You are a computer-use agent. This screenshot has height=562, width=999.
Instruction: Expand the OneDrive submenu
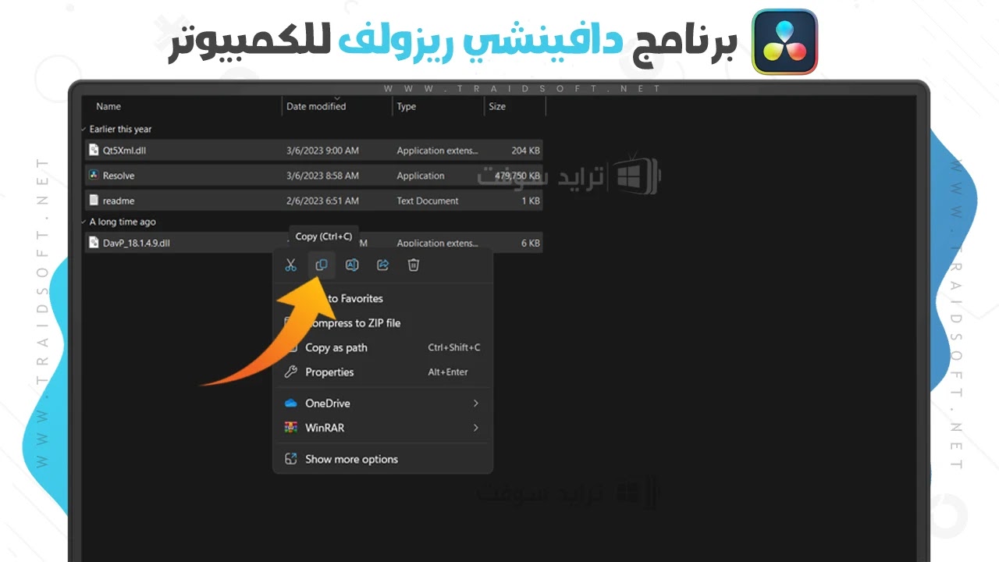476,403
